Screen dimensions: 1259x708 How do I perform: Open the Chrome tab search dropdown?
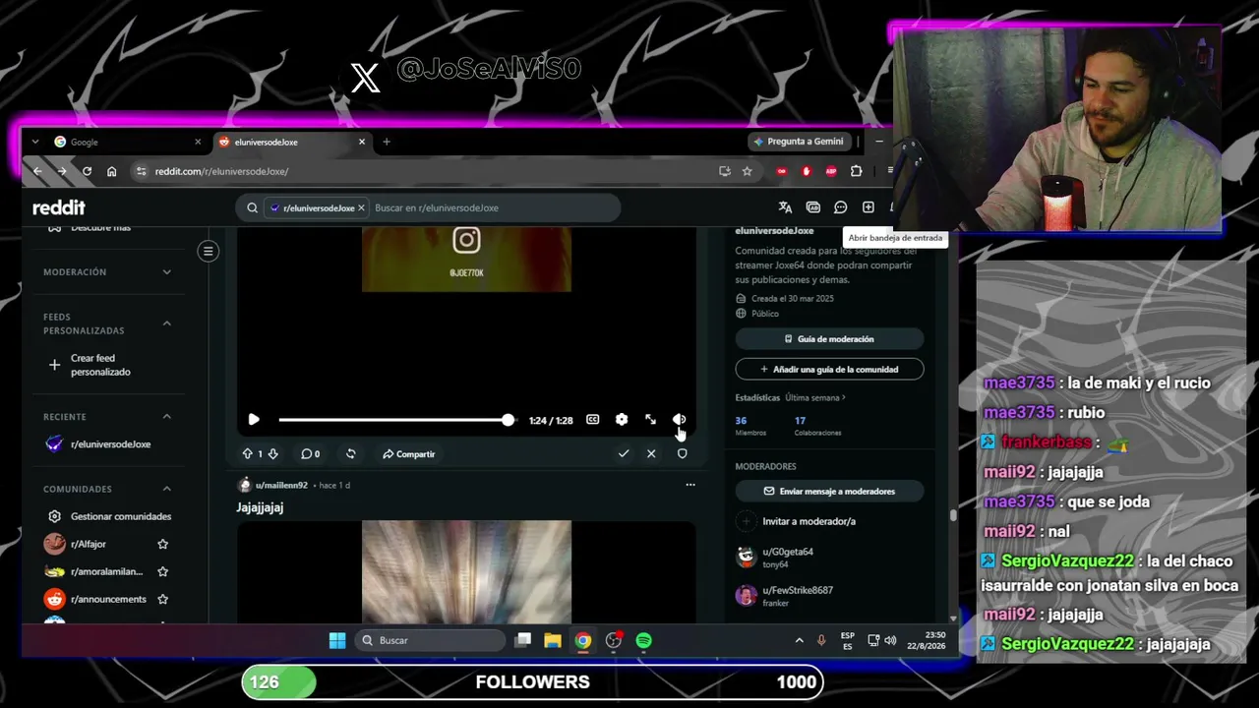click(x=35, y=142)
